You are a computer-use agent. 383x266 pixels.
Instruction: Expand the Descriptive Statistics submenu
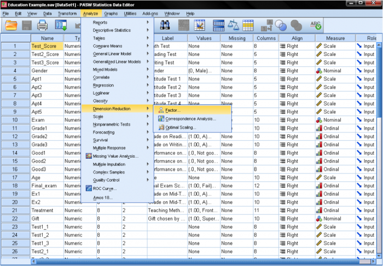(112, 30)
